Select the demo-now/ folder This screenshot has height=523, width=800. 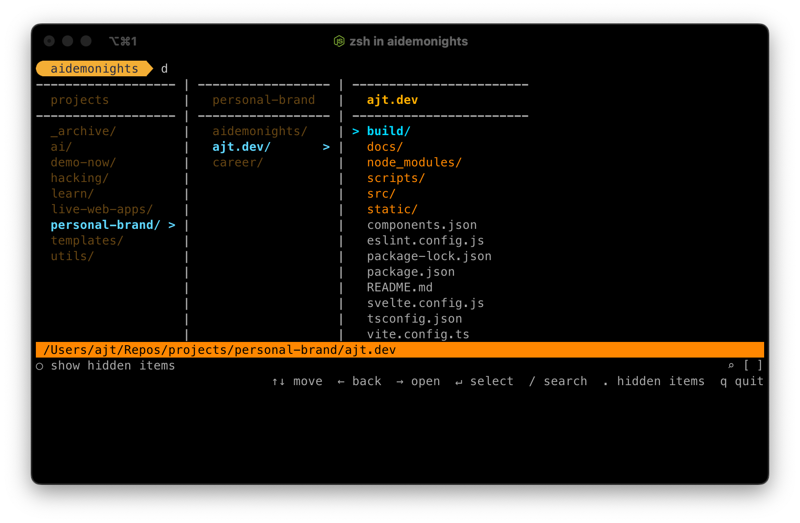83,163
